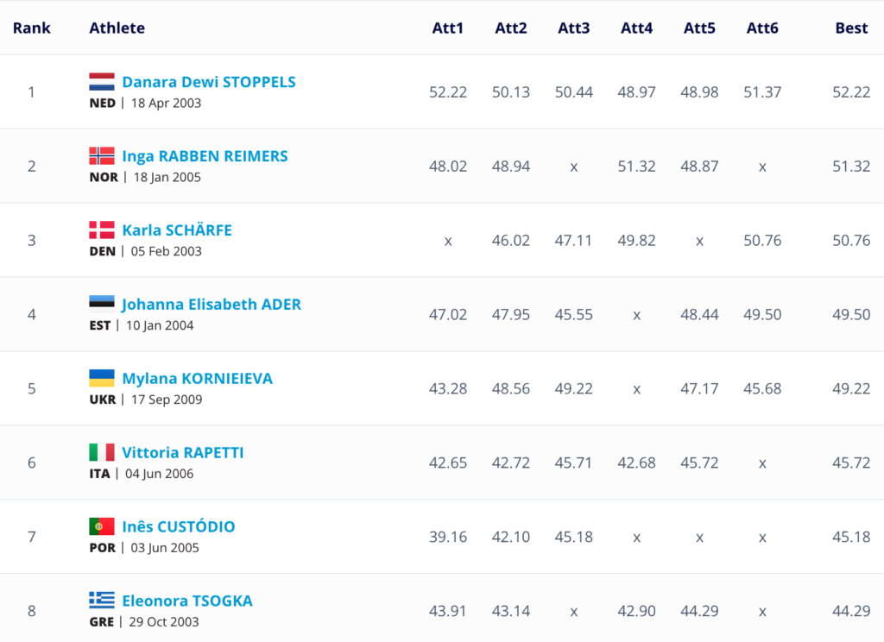Open Danara Dewi STOPPELS athlete profile
Screen dimensions: 884x642
tap(209, 82)
